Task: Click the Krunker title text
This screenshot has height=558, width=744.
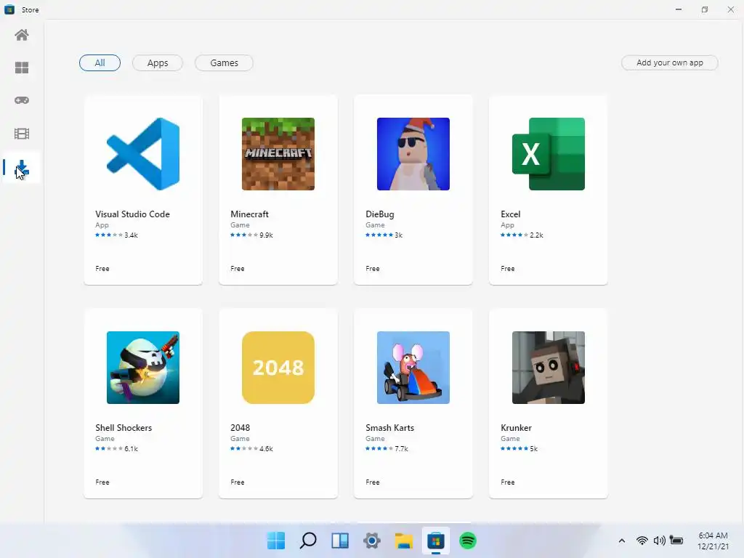Action: 517,427
